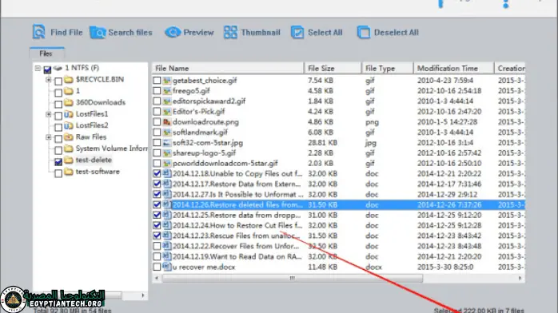Select the 2014.12.19.Want to Read Data row

pyautogui.click(x=339, y=256)
